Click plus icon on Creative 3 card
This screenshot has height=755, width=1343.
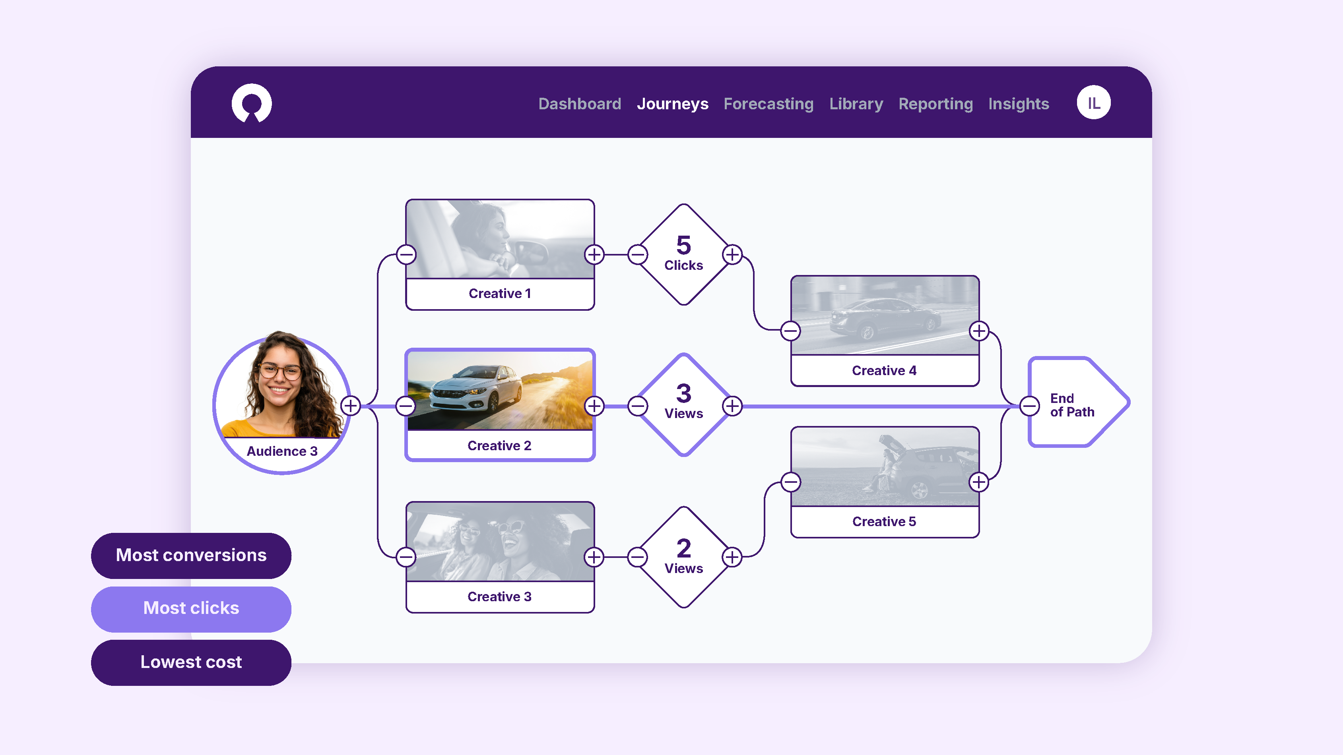(x=594, y=557)
